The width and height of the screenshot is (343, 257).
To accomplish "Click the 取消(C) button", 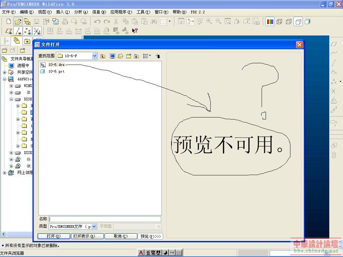I will click(121, 236).
